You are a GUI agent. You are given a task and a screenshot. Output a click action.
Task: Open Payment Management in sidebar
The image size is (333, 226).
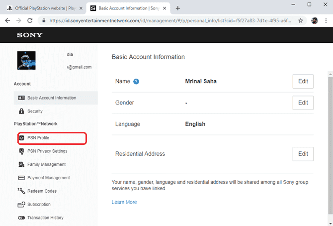[x=56, y=178]
